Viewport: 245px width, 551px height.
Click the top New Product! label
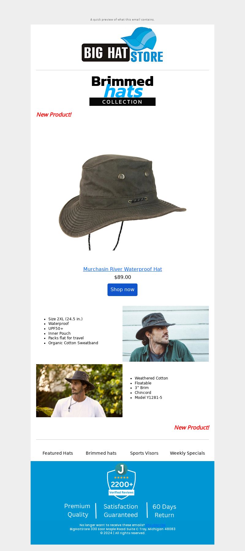[54, 114]
